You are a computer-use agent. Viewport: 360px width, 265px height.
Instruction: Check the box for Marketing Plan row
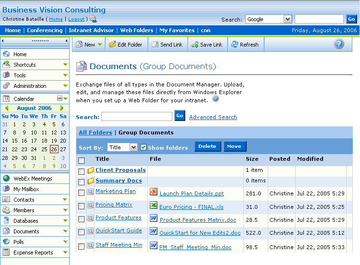click(x=81, y=193)
